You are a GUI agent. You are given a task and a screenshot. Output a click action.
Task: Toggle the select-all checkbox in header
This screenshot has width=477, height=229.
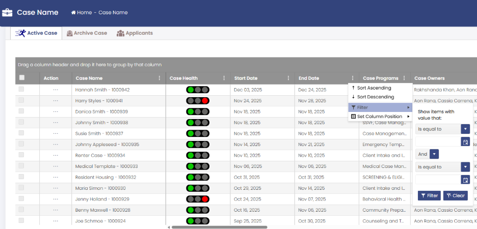tap(21, 77)
